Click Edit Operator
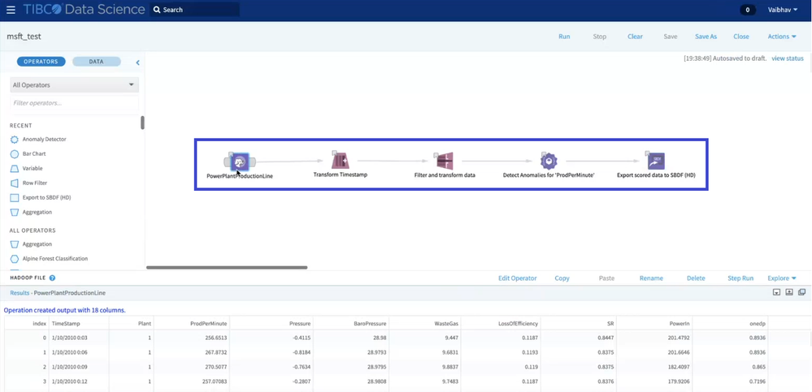The height and width of the screenshot is (392, 812). pyautogui.click(x=517, y=278)
